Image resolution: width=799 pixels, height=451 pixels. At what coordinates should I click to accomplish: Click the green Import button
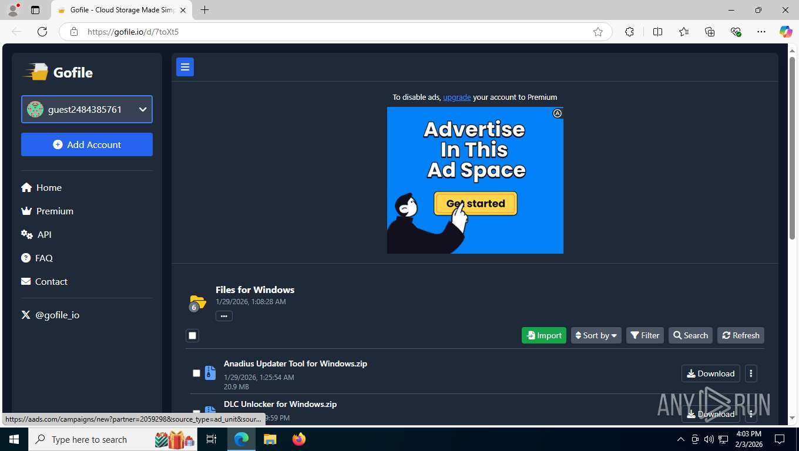[544, 335]
